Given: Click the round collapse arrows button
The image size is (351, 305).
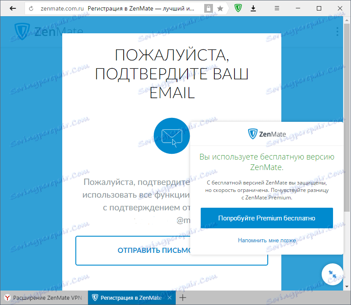Looking at the screenshot, I should point(333,274).
